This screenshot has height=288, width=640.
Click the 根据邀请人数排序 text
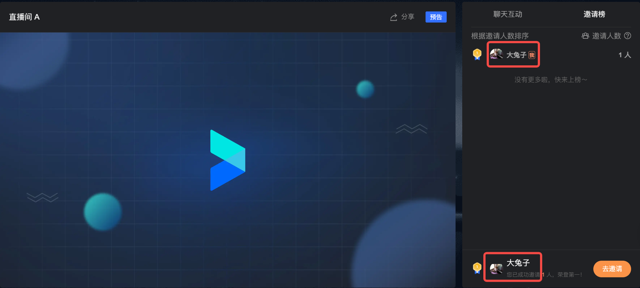[x=500, y=36]
